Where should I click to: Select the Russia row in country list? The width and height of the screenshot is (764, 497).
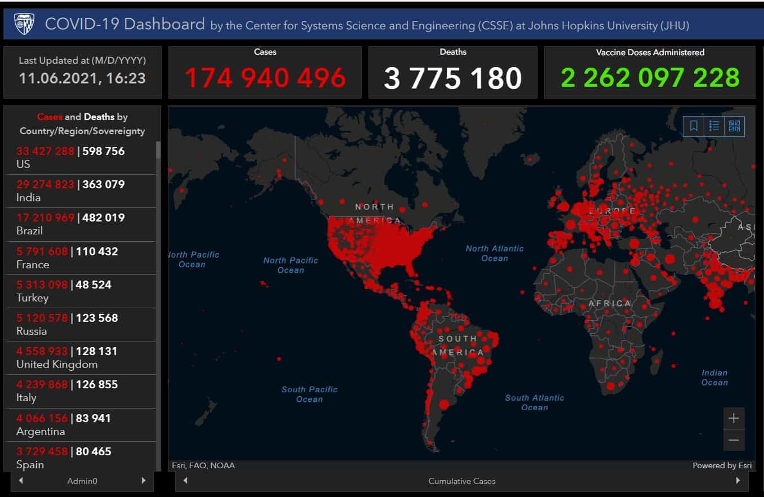point(81,325)
